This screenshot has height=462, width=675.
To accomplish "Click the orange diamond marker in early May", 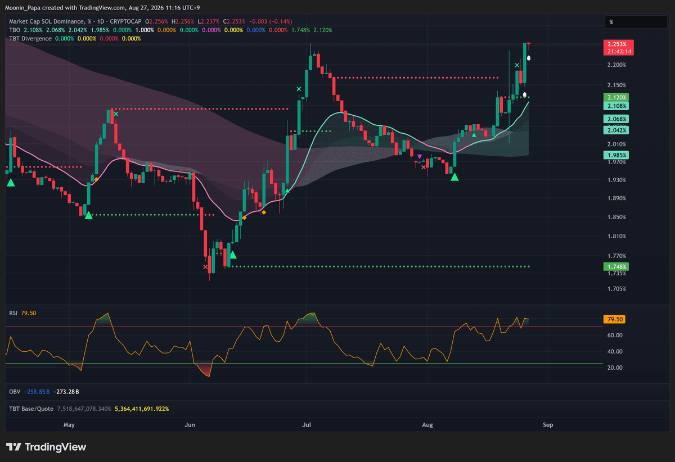I will pos(96,179).
